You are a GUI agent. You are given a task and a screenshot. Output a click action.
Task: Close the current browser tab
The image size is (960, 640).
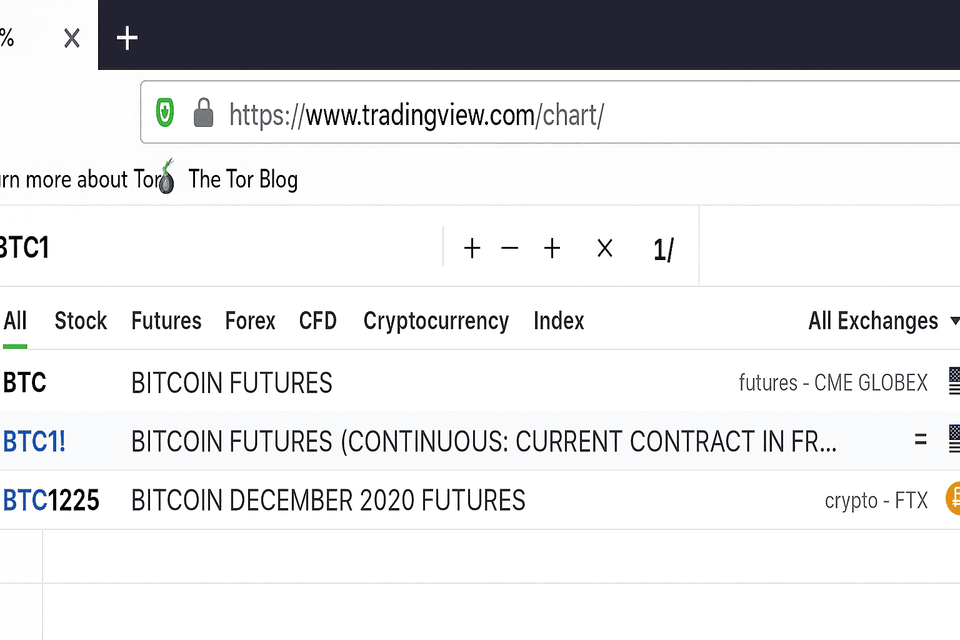click(72, 39)
